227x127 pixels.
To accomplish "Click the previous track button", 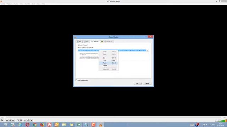I will coord(7,120).
